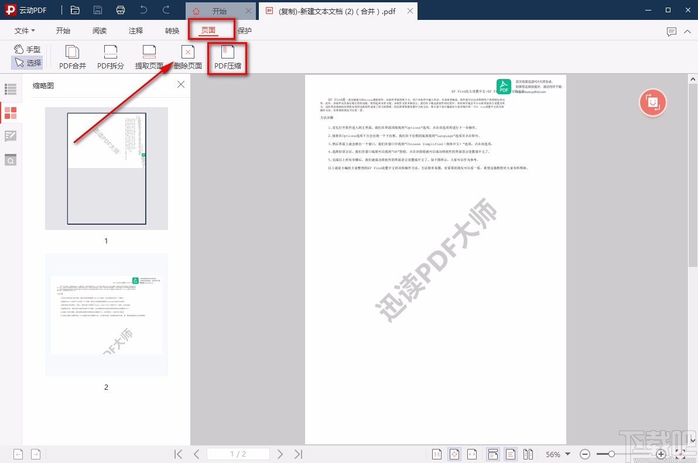Click the print icon in title bar
The width and height of the screenshot is (698, 463).
click(121, 10)
